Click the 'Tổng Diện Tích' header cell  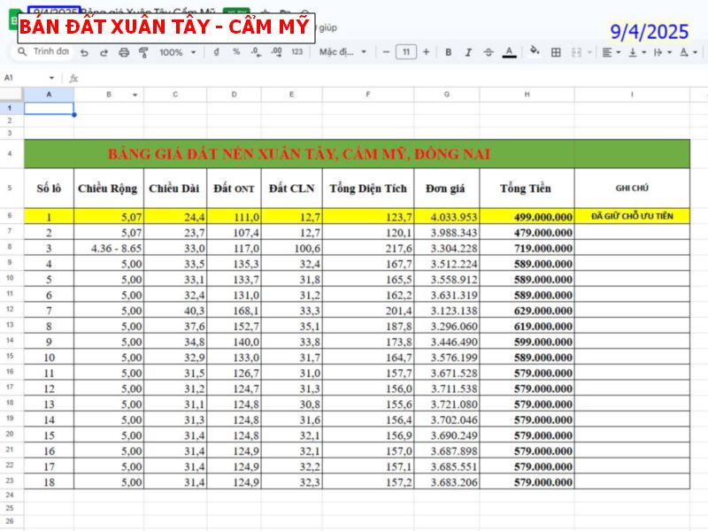pos(368,189)
